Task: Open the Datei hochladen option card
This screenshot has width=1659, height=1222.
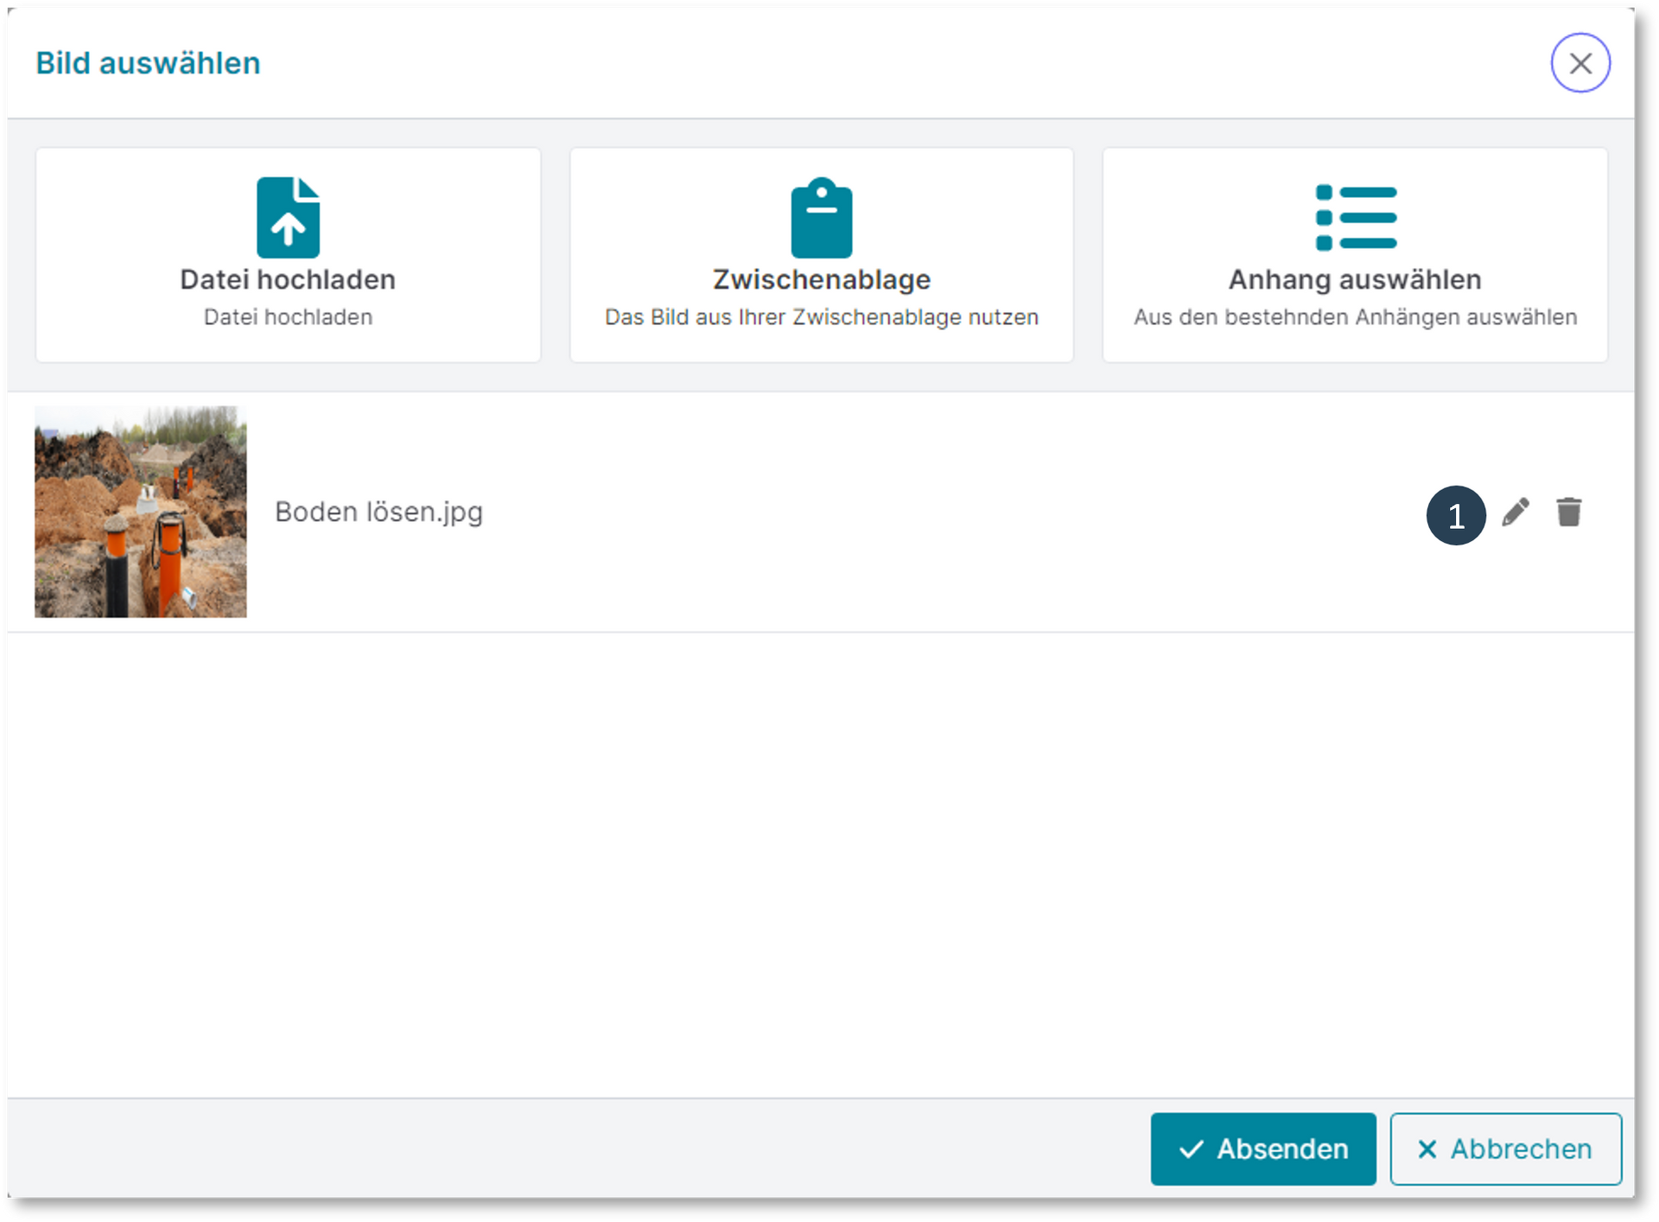Action: click(288, 255)
